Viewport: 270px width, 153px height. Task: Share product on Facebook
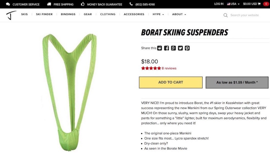(167, 48)
